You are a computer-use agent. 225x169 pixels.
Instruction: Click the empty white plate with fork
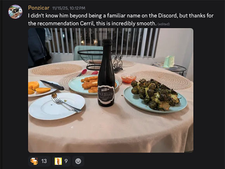[57, 106]
